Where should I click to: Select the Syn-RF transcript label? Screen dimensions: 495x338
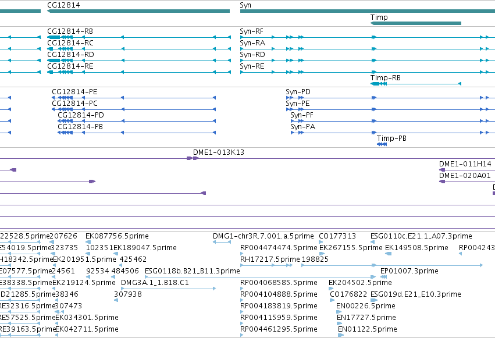coord(252,31)
